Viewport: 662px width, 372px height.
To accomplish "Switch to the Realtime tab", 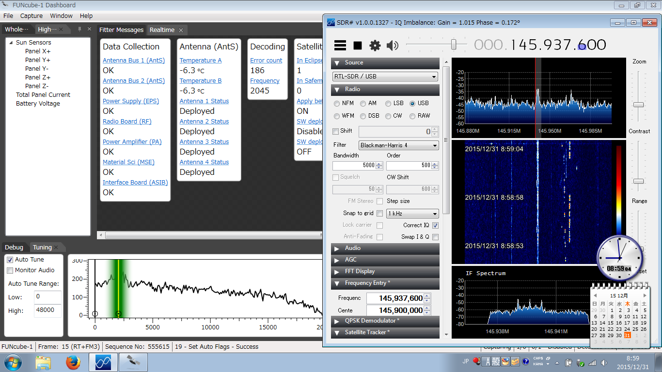I will click(x=162, y=30).
